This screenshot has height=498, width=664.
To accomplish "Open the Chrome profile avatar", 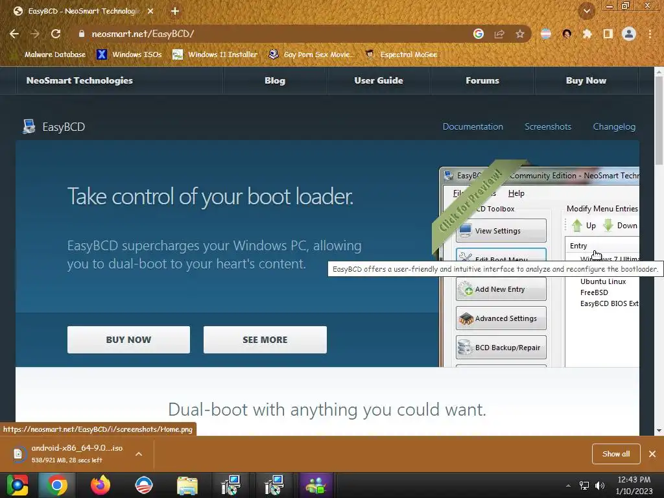I will tap(629, 34).
